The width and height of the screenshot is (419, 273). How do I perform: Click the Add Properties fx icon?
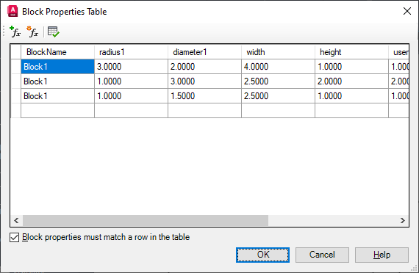(x=15, y=32)
